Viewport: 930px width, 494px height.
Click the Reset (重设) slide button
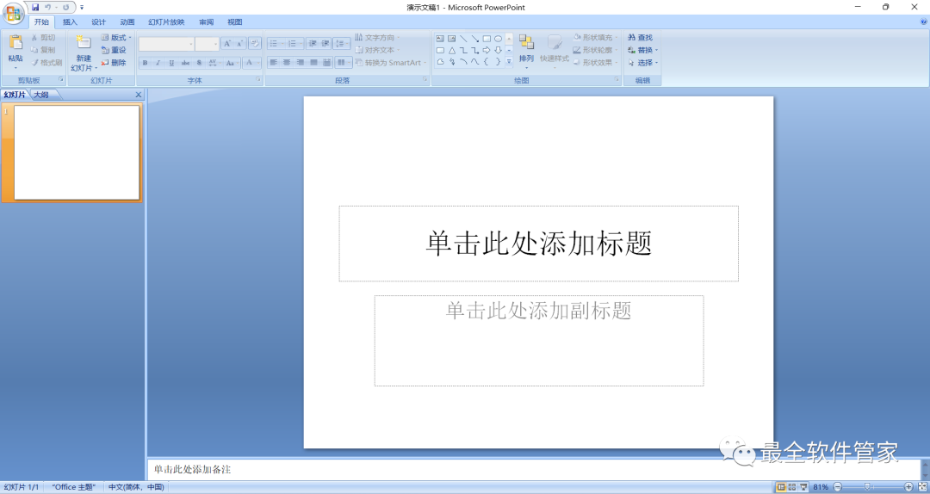pos(114,50)
